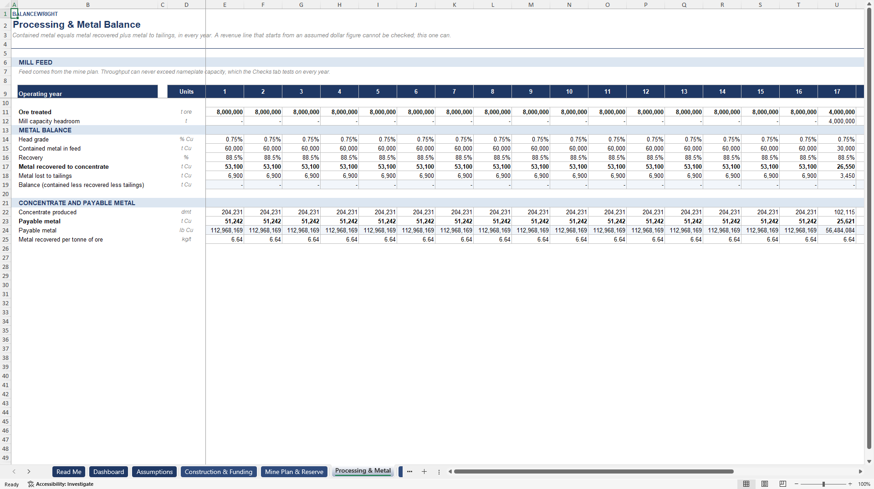
Task: Click previous sheet navigation arrow
Action: (14, 472)
